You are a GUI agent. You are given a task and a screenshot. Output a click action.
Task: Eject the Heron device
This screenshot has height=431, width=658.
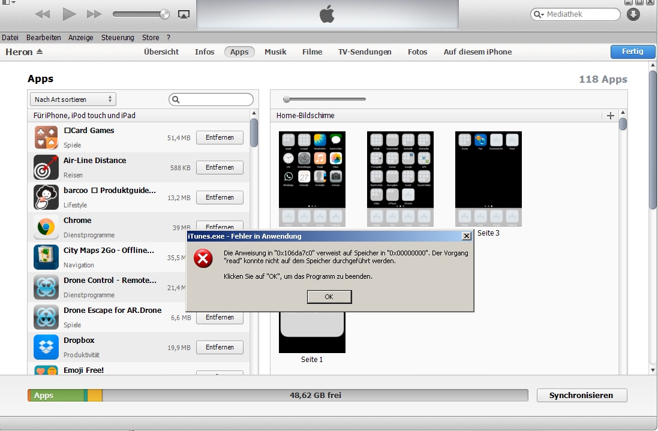click(x=40, y=52)
